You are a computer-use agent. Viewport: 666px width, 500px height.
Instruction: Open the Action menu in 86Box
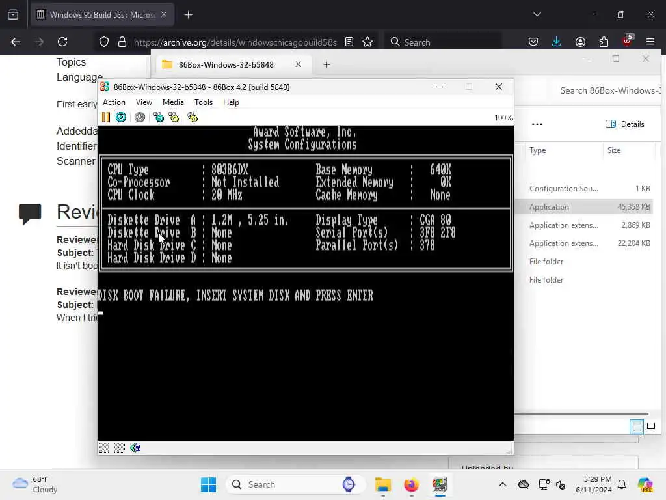click(x=114, y=102)
